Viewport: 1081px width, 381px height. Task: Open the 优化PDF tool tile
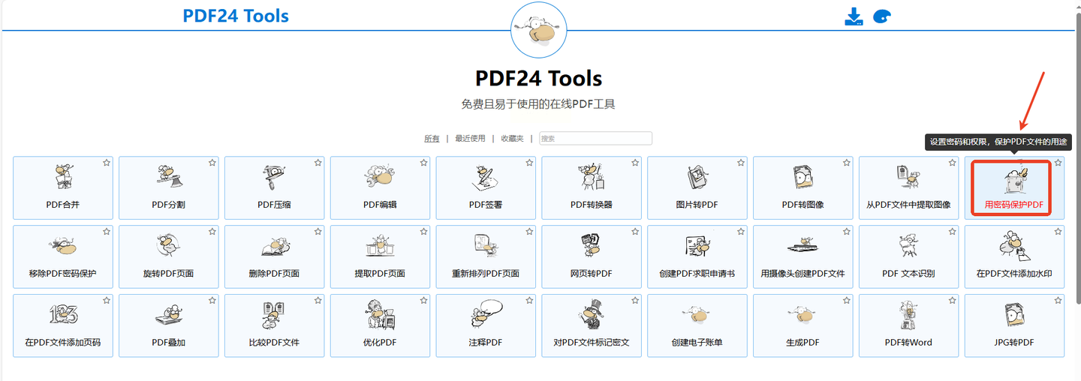(x=381, y=325)
